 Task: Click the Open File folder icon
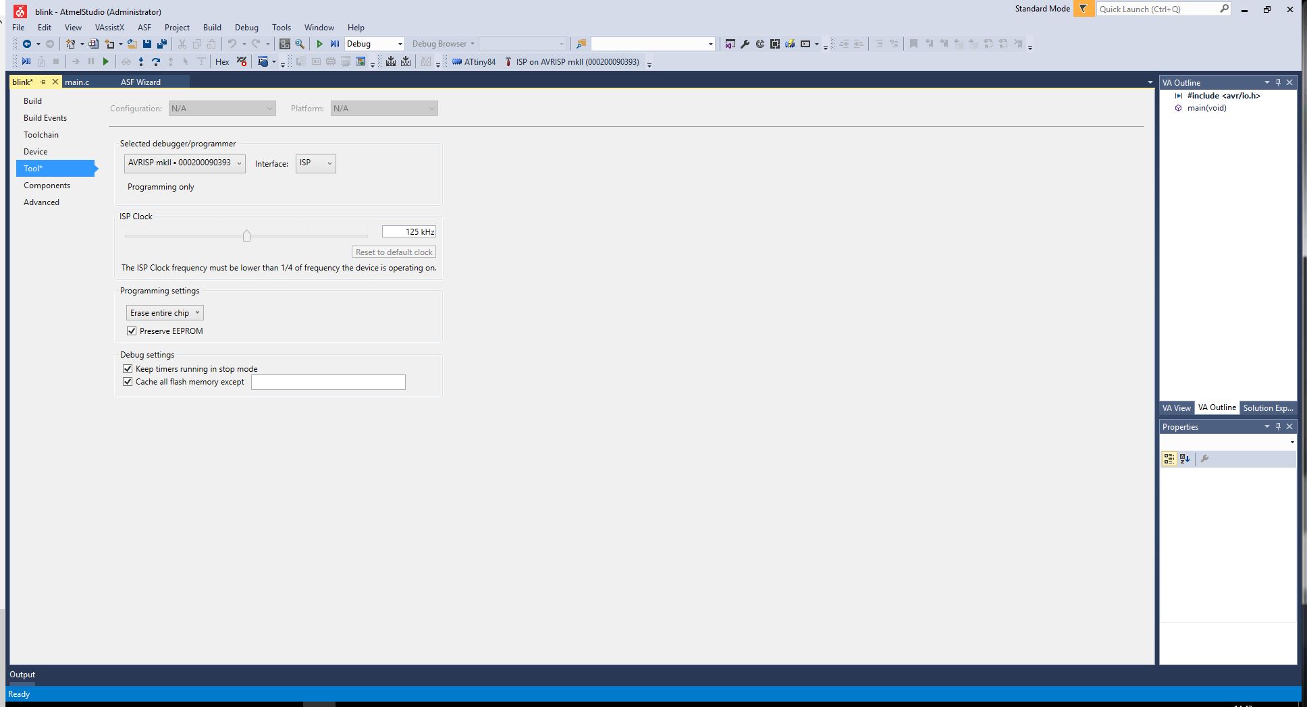tap(132, 44)
